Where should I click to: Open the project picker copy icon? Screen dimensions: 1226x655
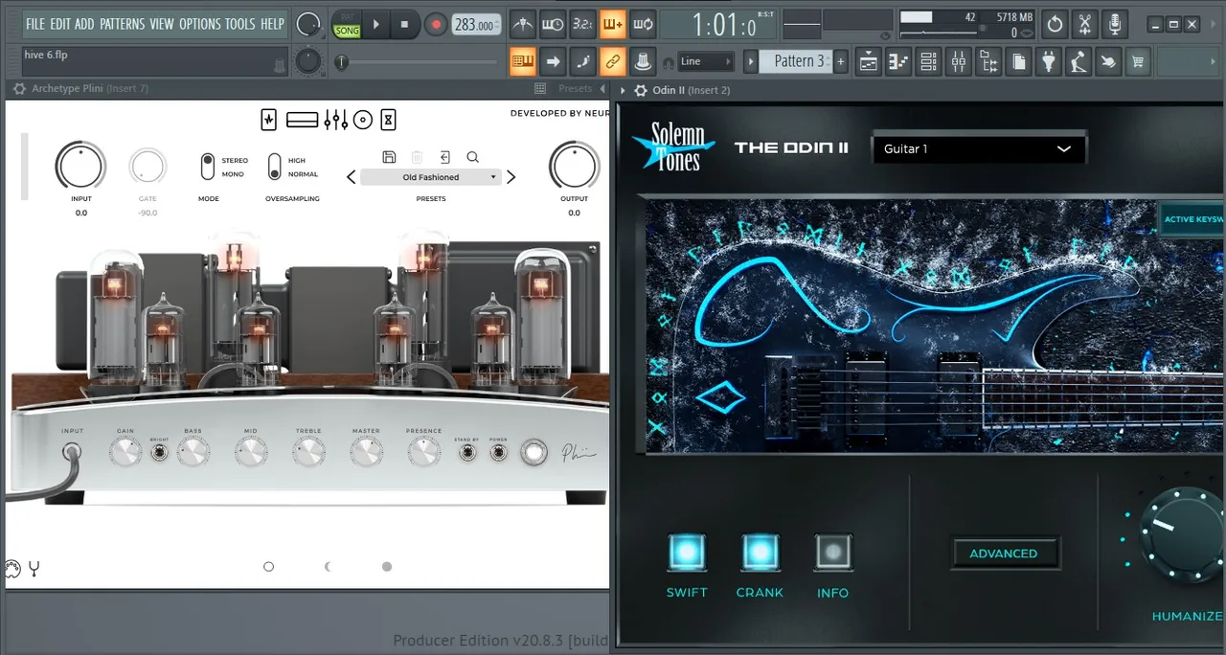point(1019,61)
